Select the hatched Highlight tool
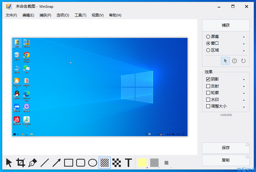This screenshot has height=172, width=256. tap(105, 162)
